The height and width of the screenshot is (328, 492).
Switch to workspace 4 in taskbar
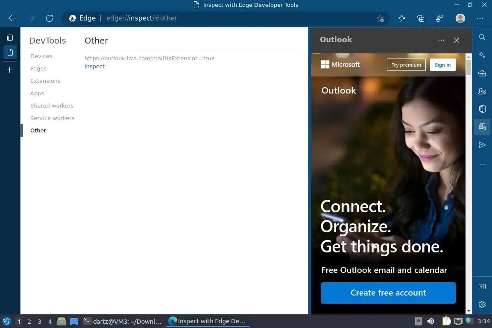coord(50,322)
